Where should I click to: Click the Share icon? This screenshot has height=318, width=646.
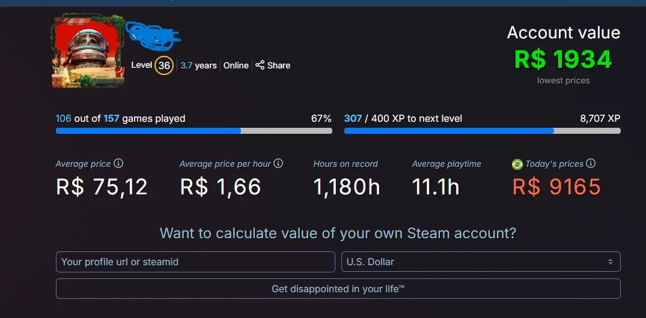point(260,65)
